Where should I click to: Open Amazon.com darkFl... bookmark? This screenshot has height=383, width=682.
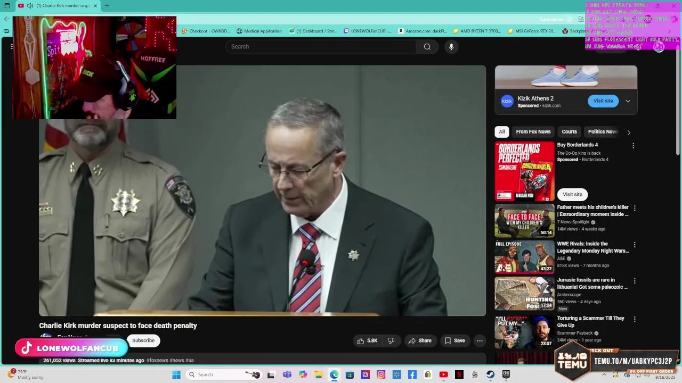tap(423, 31)
